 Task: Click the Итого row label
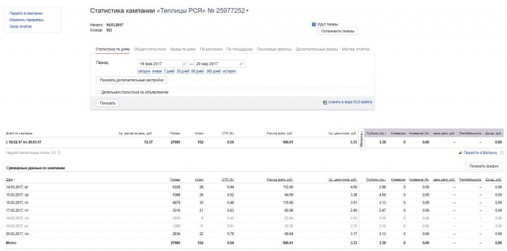pos(11,243)
